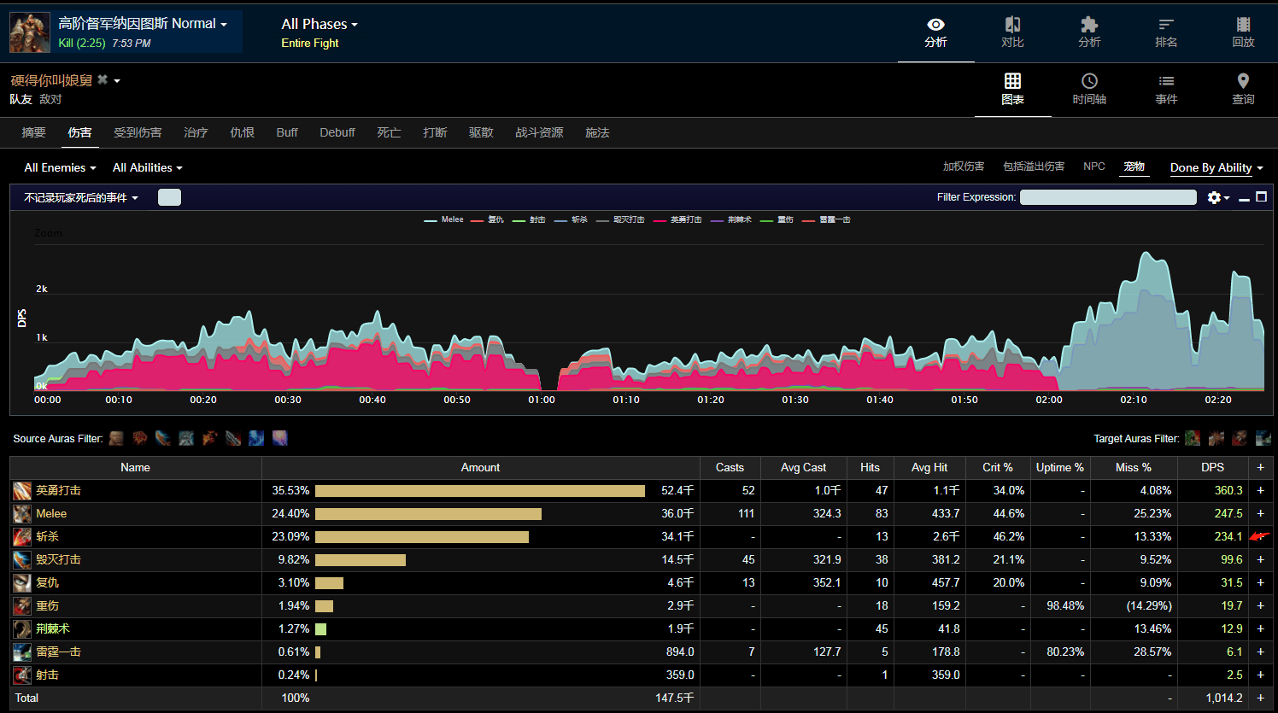The image size is (1278, 713).
Task: Switch to the Debuff tab
Action: click(x=337, y=132)
